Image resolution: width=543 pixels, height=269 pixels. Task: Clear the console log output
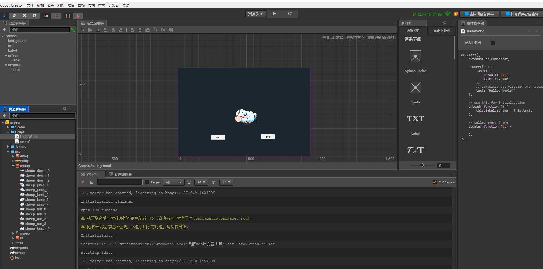point(83,182)
